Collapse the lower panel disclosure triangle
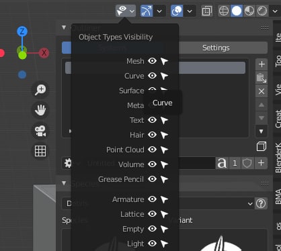The height and width of the screenshot is (251, 281). click(64, 183)
